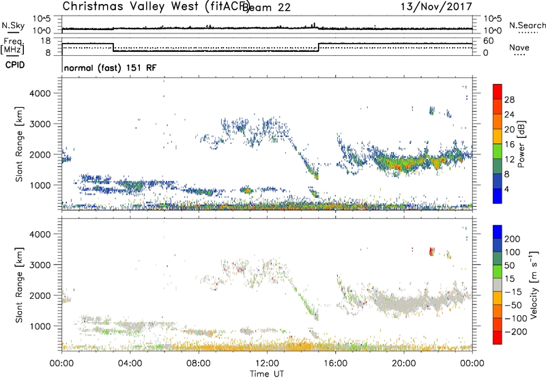Click the red velocity patch near 21:30 UT
Image resolution: width=546 pixels, height=378 pixels.
[432, 251]
